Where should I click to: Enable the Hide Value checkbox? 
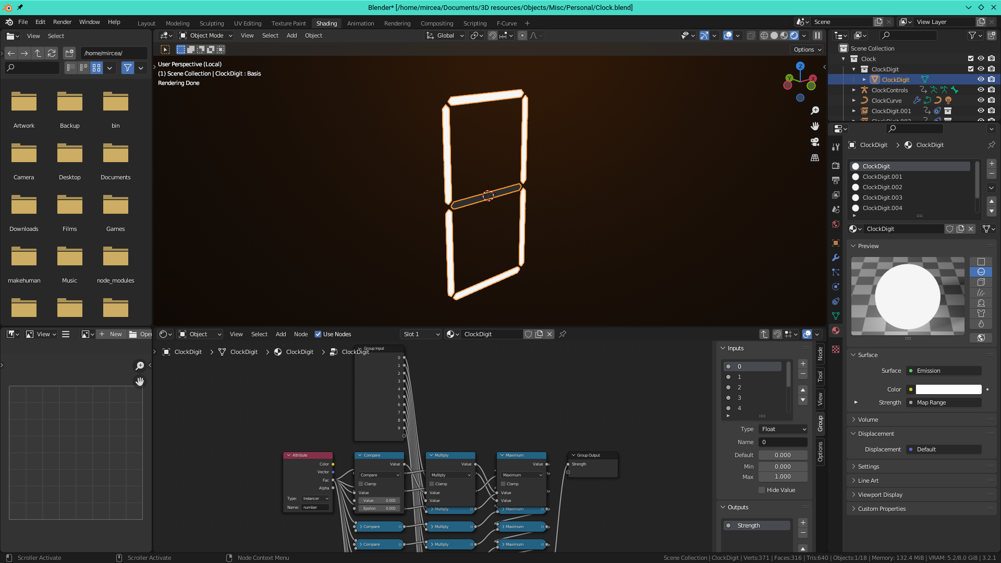pos(762,490)
